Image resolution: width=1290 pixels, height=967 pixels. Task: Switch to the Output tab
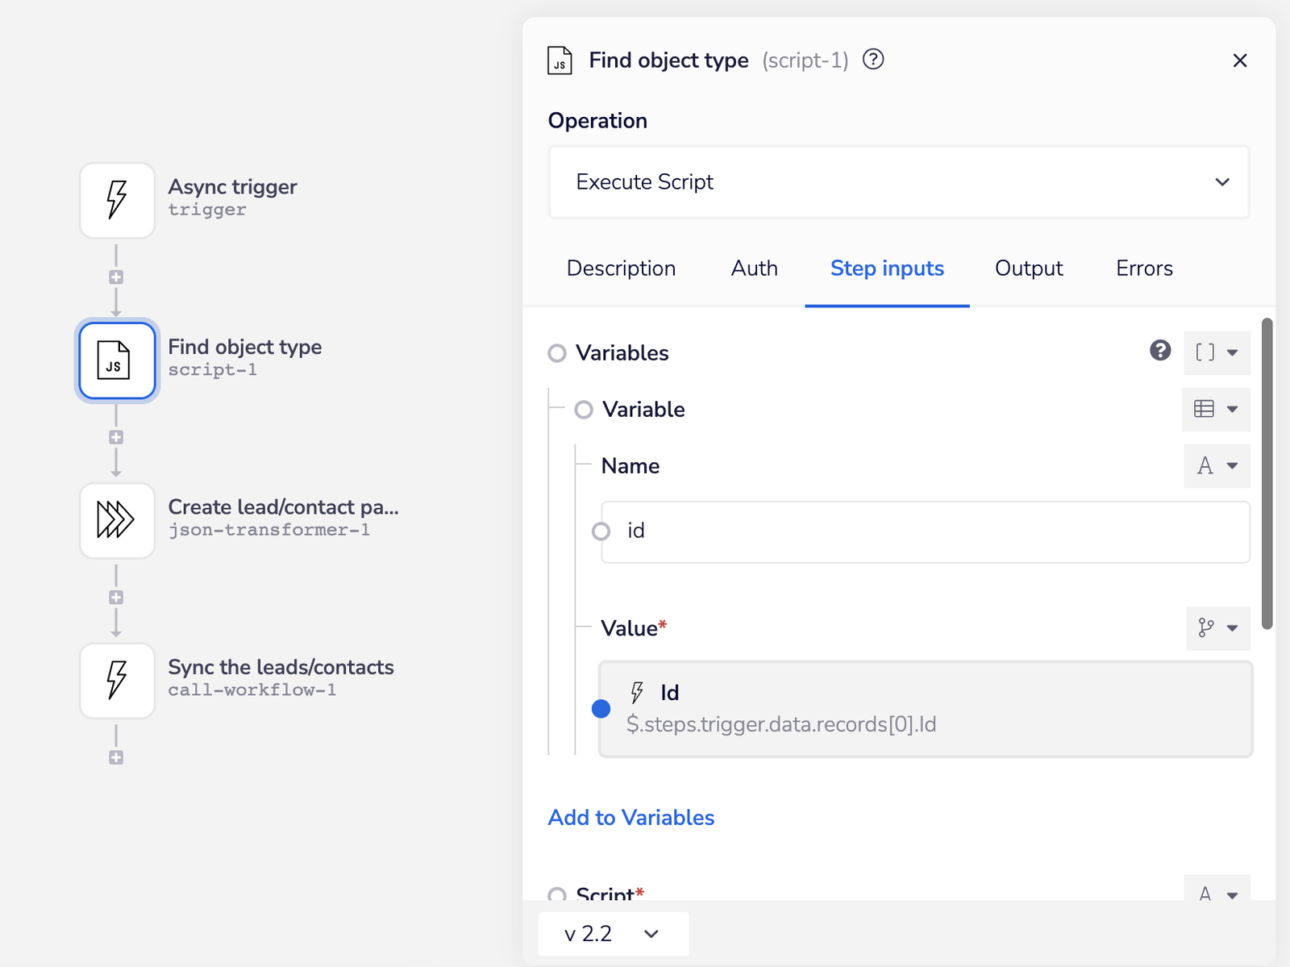1029,269
